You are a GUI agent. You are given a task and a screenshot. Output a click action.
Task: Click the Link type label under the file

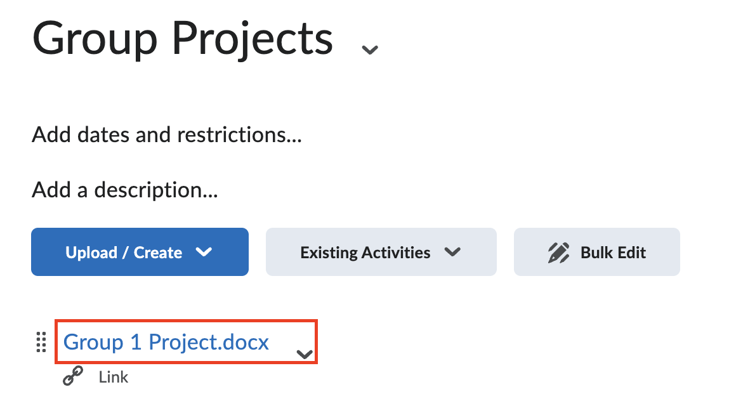114,377
